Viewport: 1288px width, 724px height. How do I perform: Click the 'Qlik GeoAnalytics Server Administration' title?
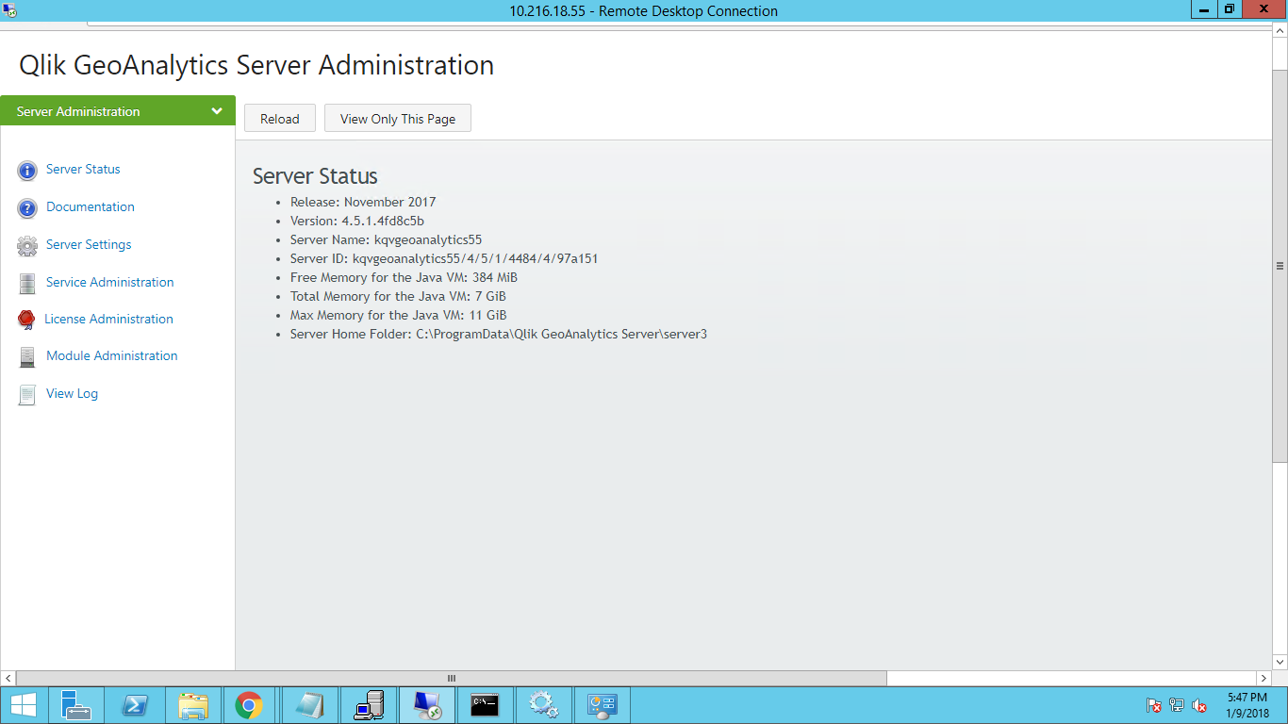tap(256, 65)
